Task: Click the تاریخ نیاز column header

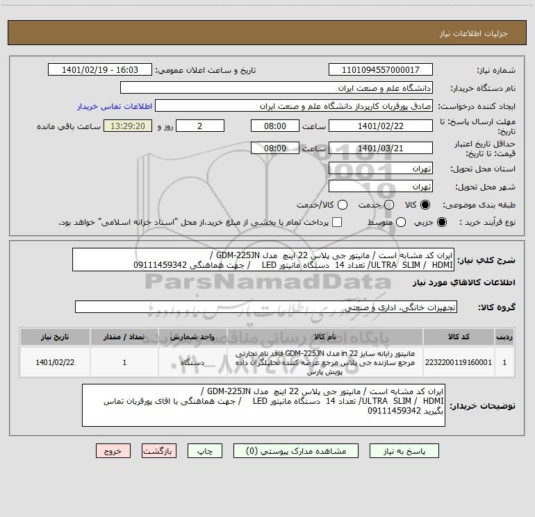Action: [55, 337]
